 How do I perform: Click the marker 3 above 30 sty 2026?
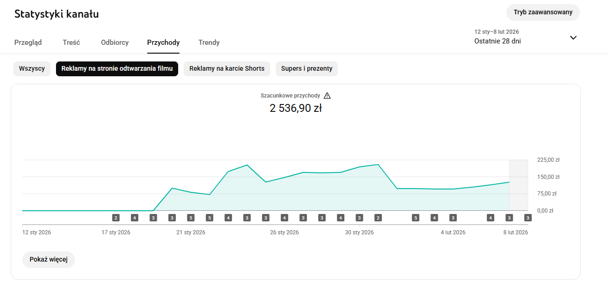click(359, 218)
